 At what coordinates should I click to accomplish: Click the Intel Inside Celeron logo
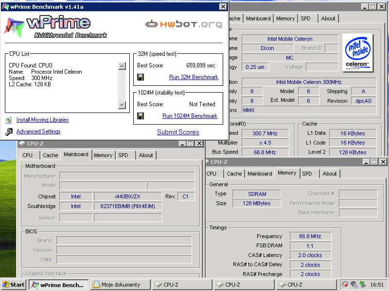point(357,53)
